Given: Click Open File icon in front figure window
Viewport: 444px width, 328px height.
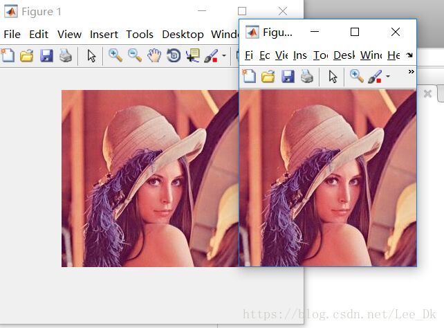Looking at the screenshot, I should pyautogui.click(x=268, y=76).
